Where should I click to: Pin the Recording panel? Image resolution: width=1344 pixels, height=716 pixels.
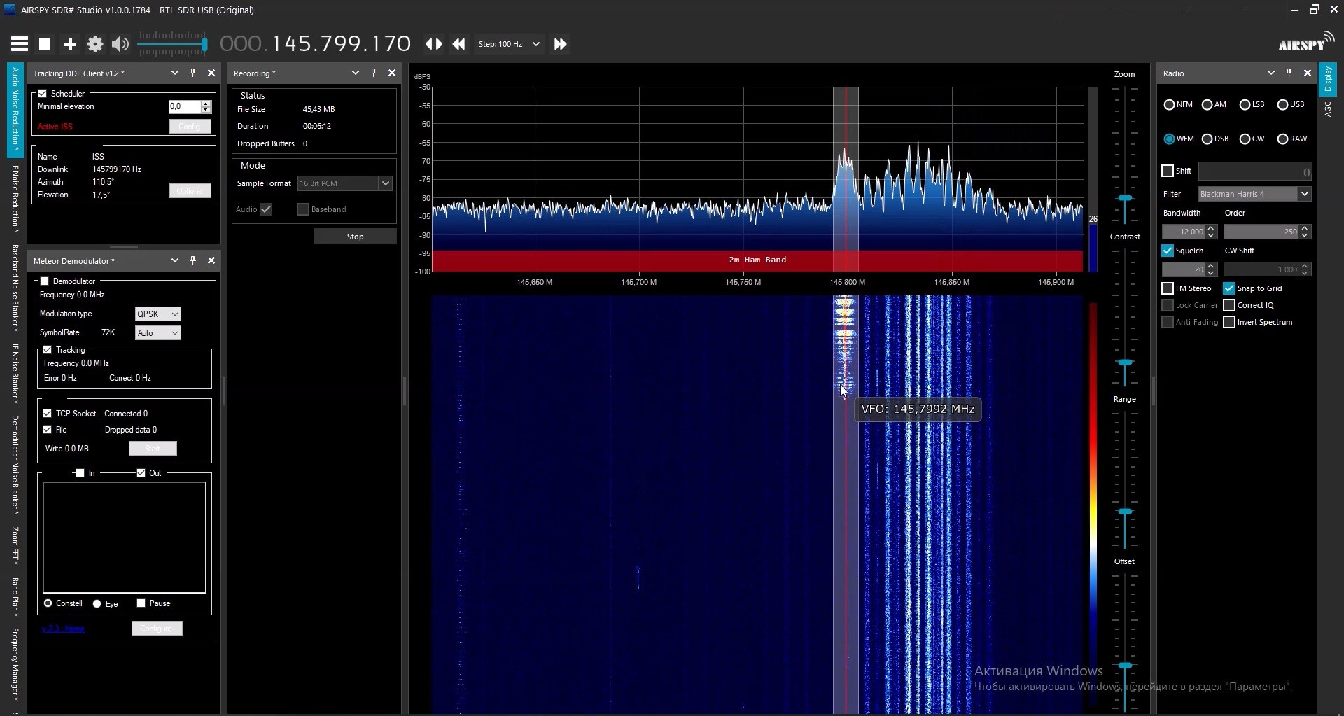click(373, 73)
